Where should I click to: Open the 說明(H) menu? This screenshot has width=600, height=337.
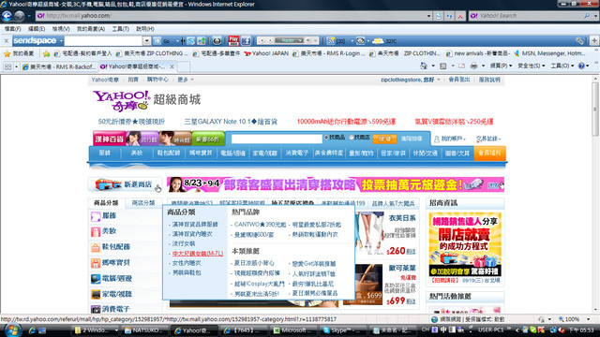145,29
